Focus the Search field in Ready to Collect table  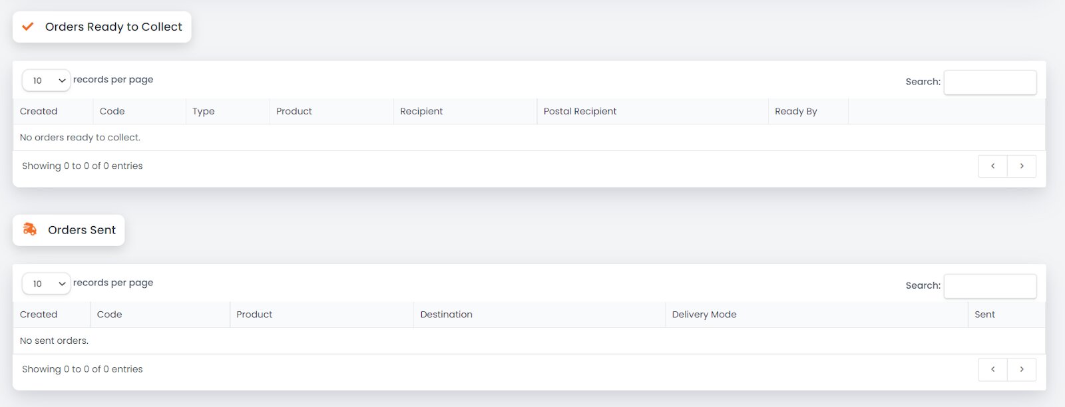pyautogui.click(x=990, y=82)
